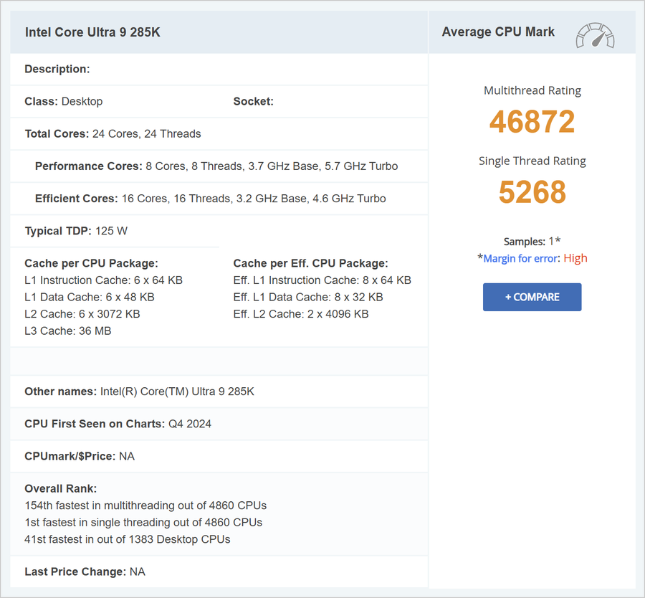Image resolution: width=645 pixels, height=598 pixels.
Task: Click the Overall Rank: heading
Action: [61, 488]
